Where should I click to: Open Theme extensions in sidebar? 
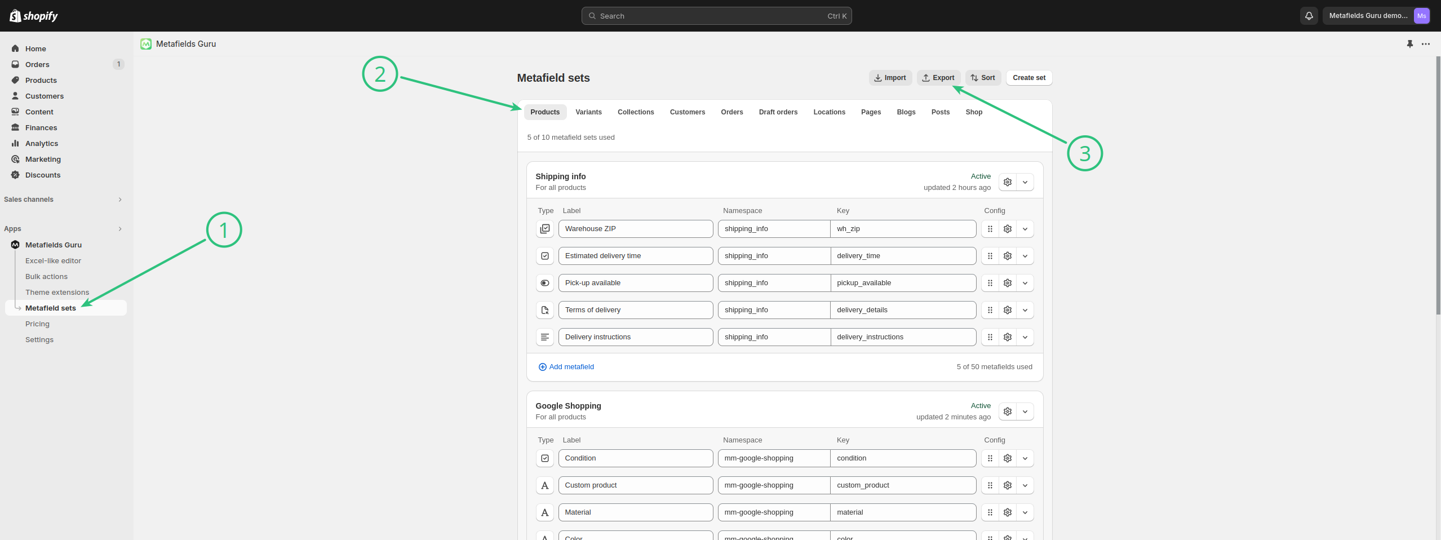tap(57, 292)
